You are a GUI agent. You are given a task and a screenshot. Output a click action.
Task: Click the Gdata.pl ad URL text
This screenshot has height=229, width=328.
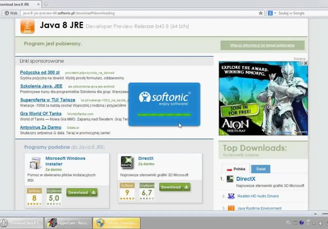coord(73,128)
